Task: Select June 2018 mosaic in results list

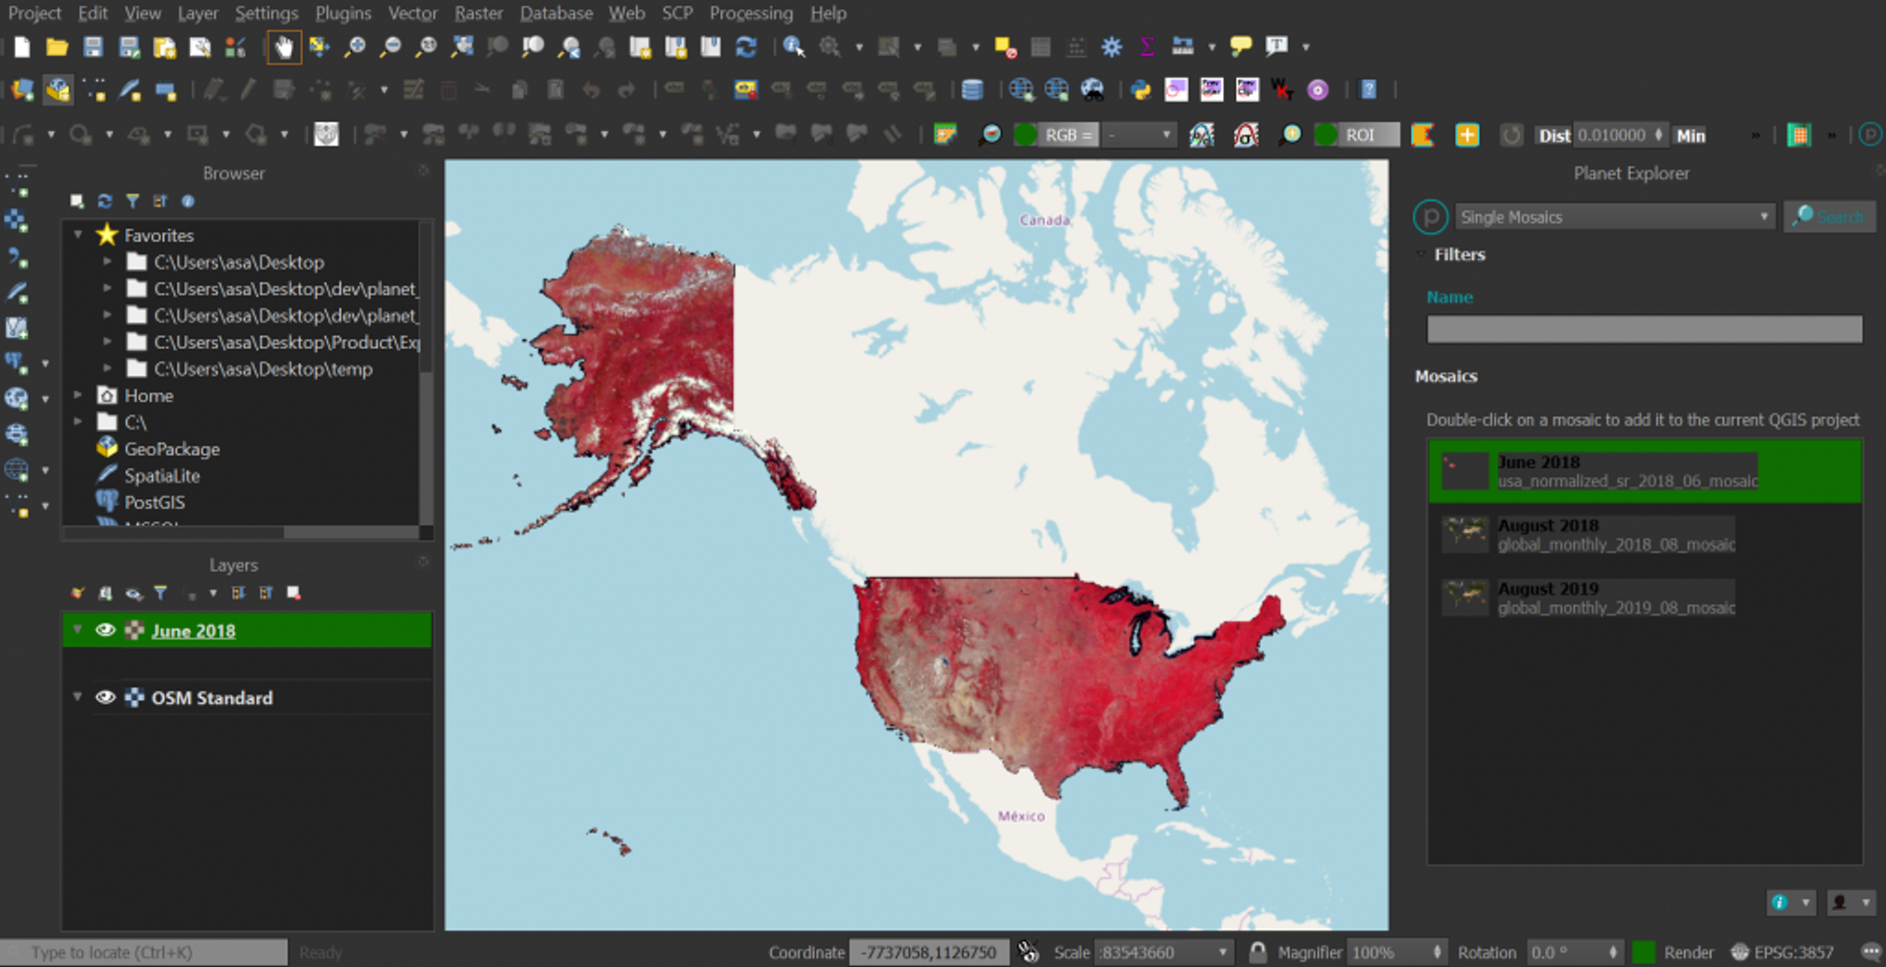Action: click(x=1645, y=471)
